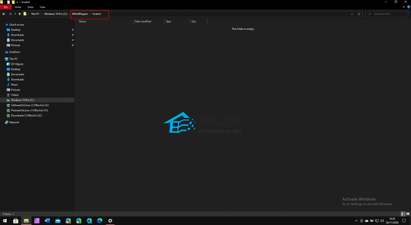Open 3D Objects under This PC
The image size is (411, 225).
[17, 64]
